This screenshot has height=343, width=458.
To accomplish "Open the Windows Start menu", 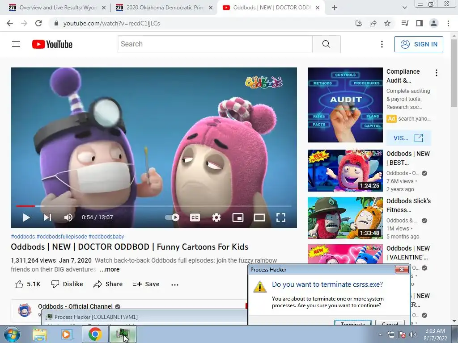I will [x=12, y=334].
